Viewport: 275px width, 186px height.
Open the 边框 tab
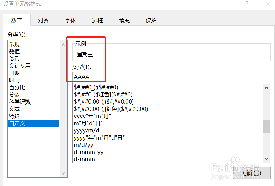(x=97, y=20)
